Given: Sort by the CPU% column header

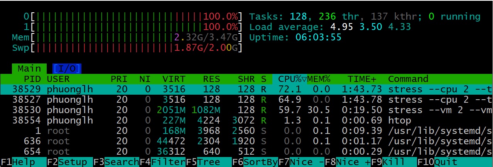Looking at the screenshot, I should (x=289, y=79).
